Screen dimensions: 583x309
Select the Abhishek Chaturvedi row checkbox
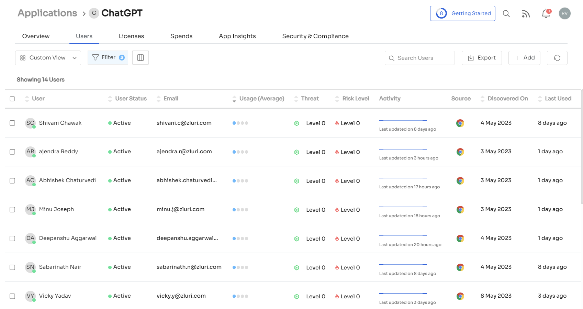click(x=12, y=181)
